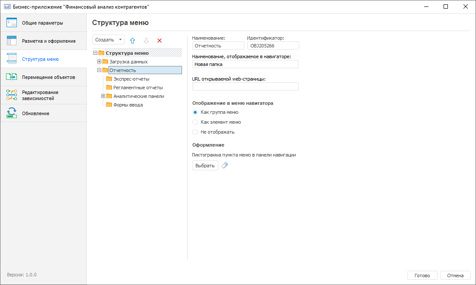
Task: Confirm with the Готово button
Action: (422, 276)
